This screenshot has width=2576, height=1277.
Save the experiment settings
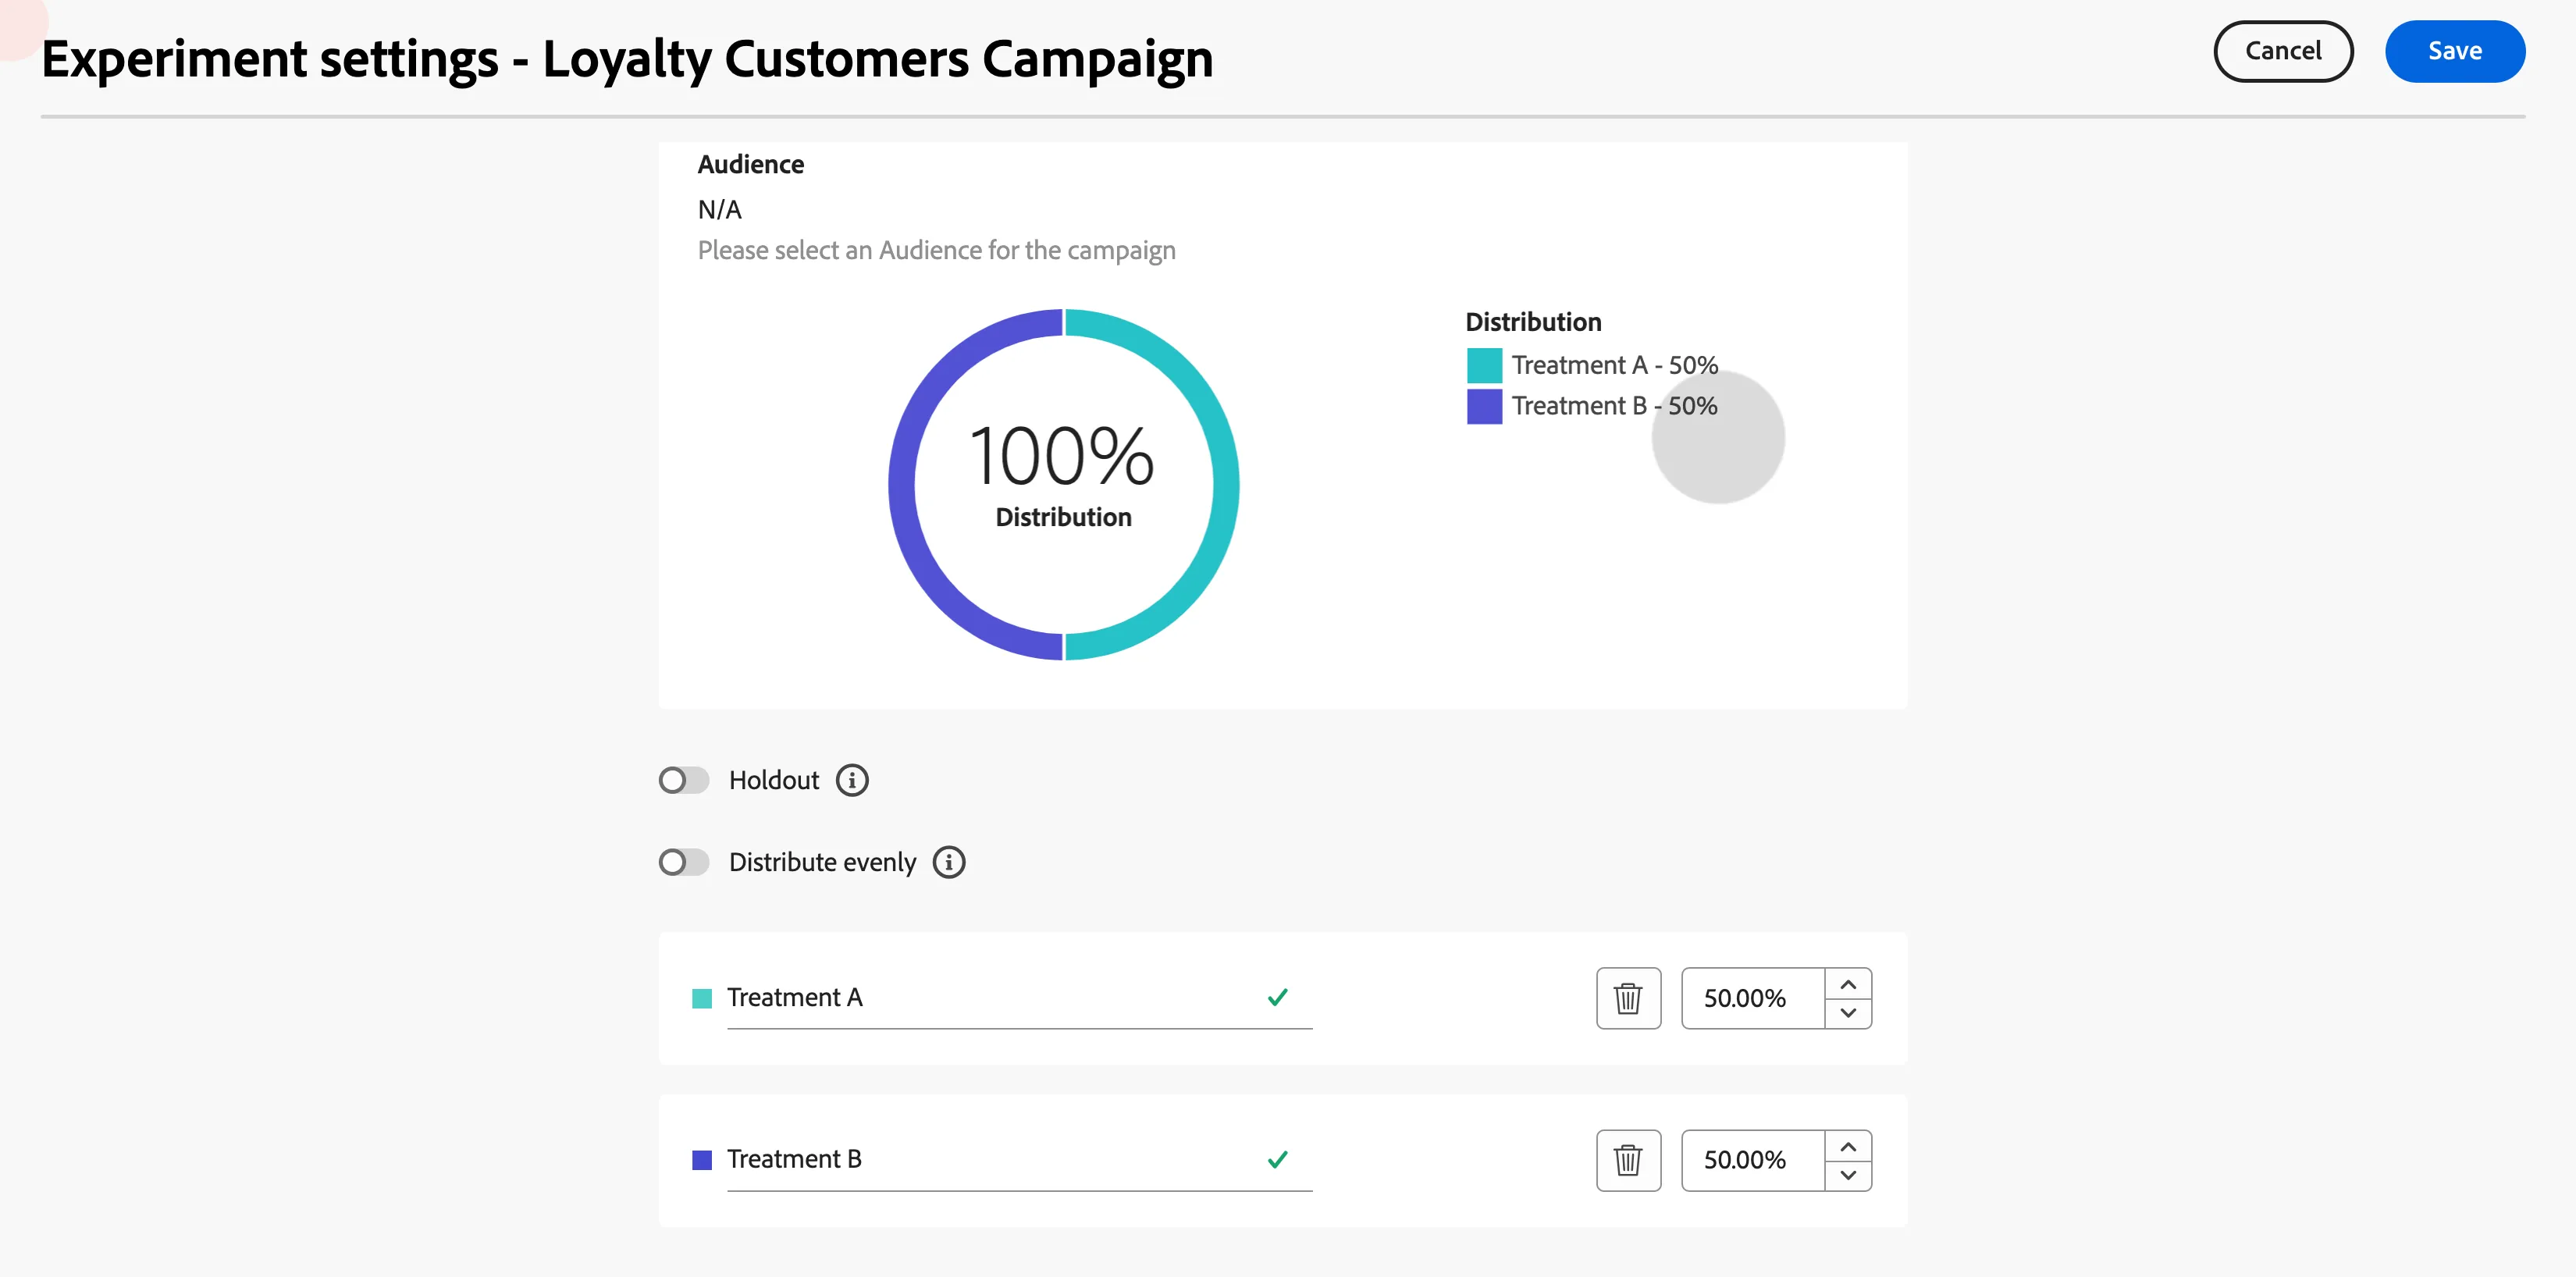point(2455,51)
